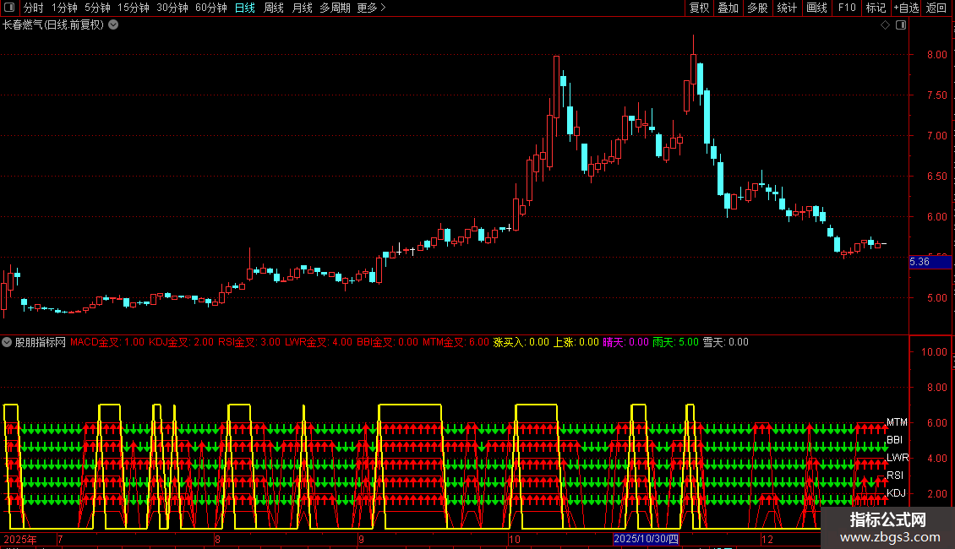Image resolution: width=955 pixels, height=549 pixels.
Task: Click the 10.00 indicator axis label
Action: coord(934,352)
